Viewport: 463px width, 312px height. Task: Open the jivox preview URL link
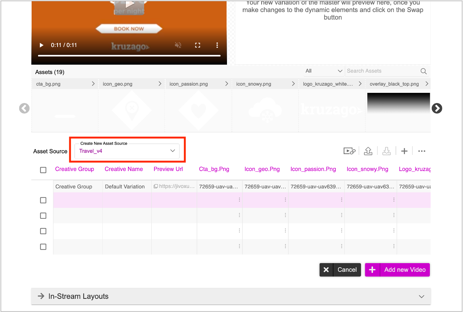point(174,186)
